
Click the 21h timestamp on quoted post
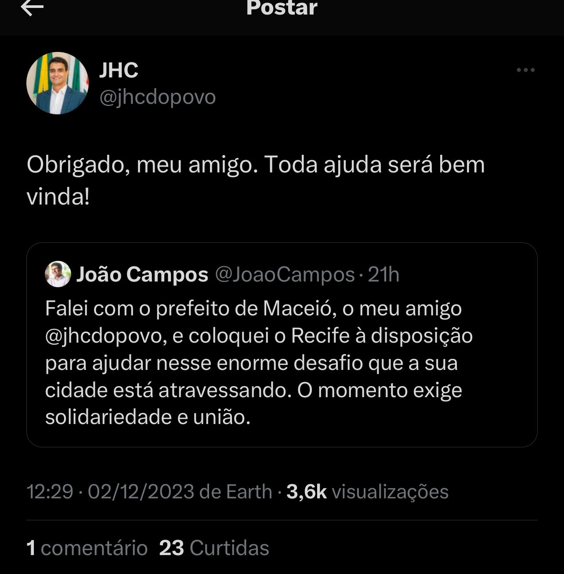(x=384, y=274)
